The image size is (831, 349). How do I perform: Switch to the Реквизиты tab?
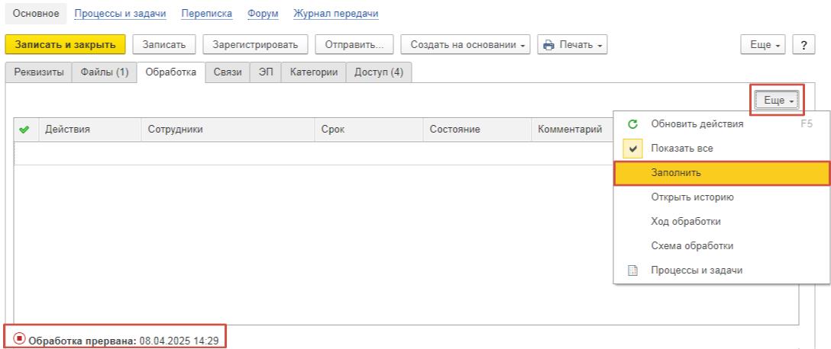(39, 72)
